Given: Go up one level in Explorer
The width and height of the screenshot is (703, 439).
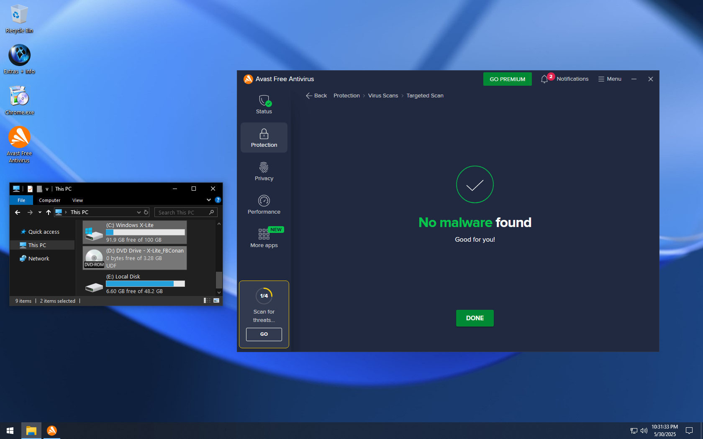Looking at the screenshot, I should tap(49, 212).
